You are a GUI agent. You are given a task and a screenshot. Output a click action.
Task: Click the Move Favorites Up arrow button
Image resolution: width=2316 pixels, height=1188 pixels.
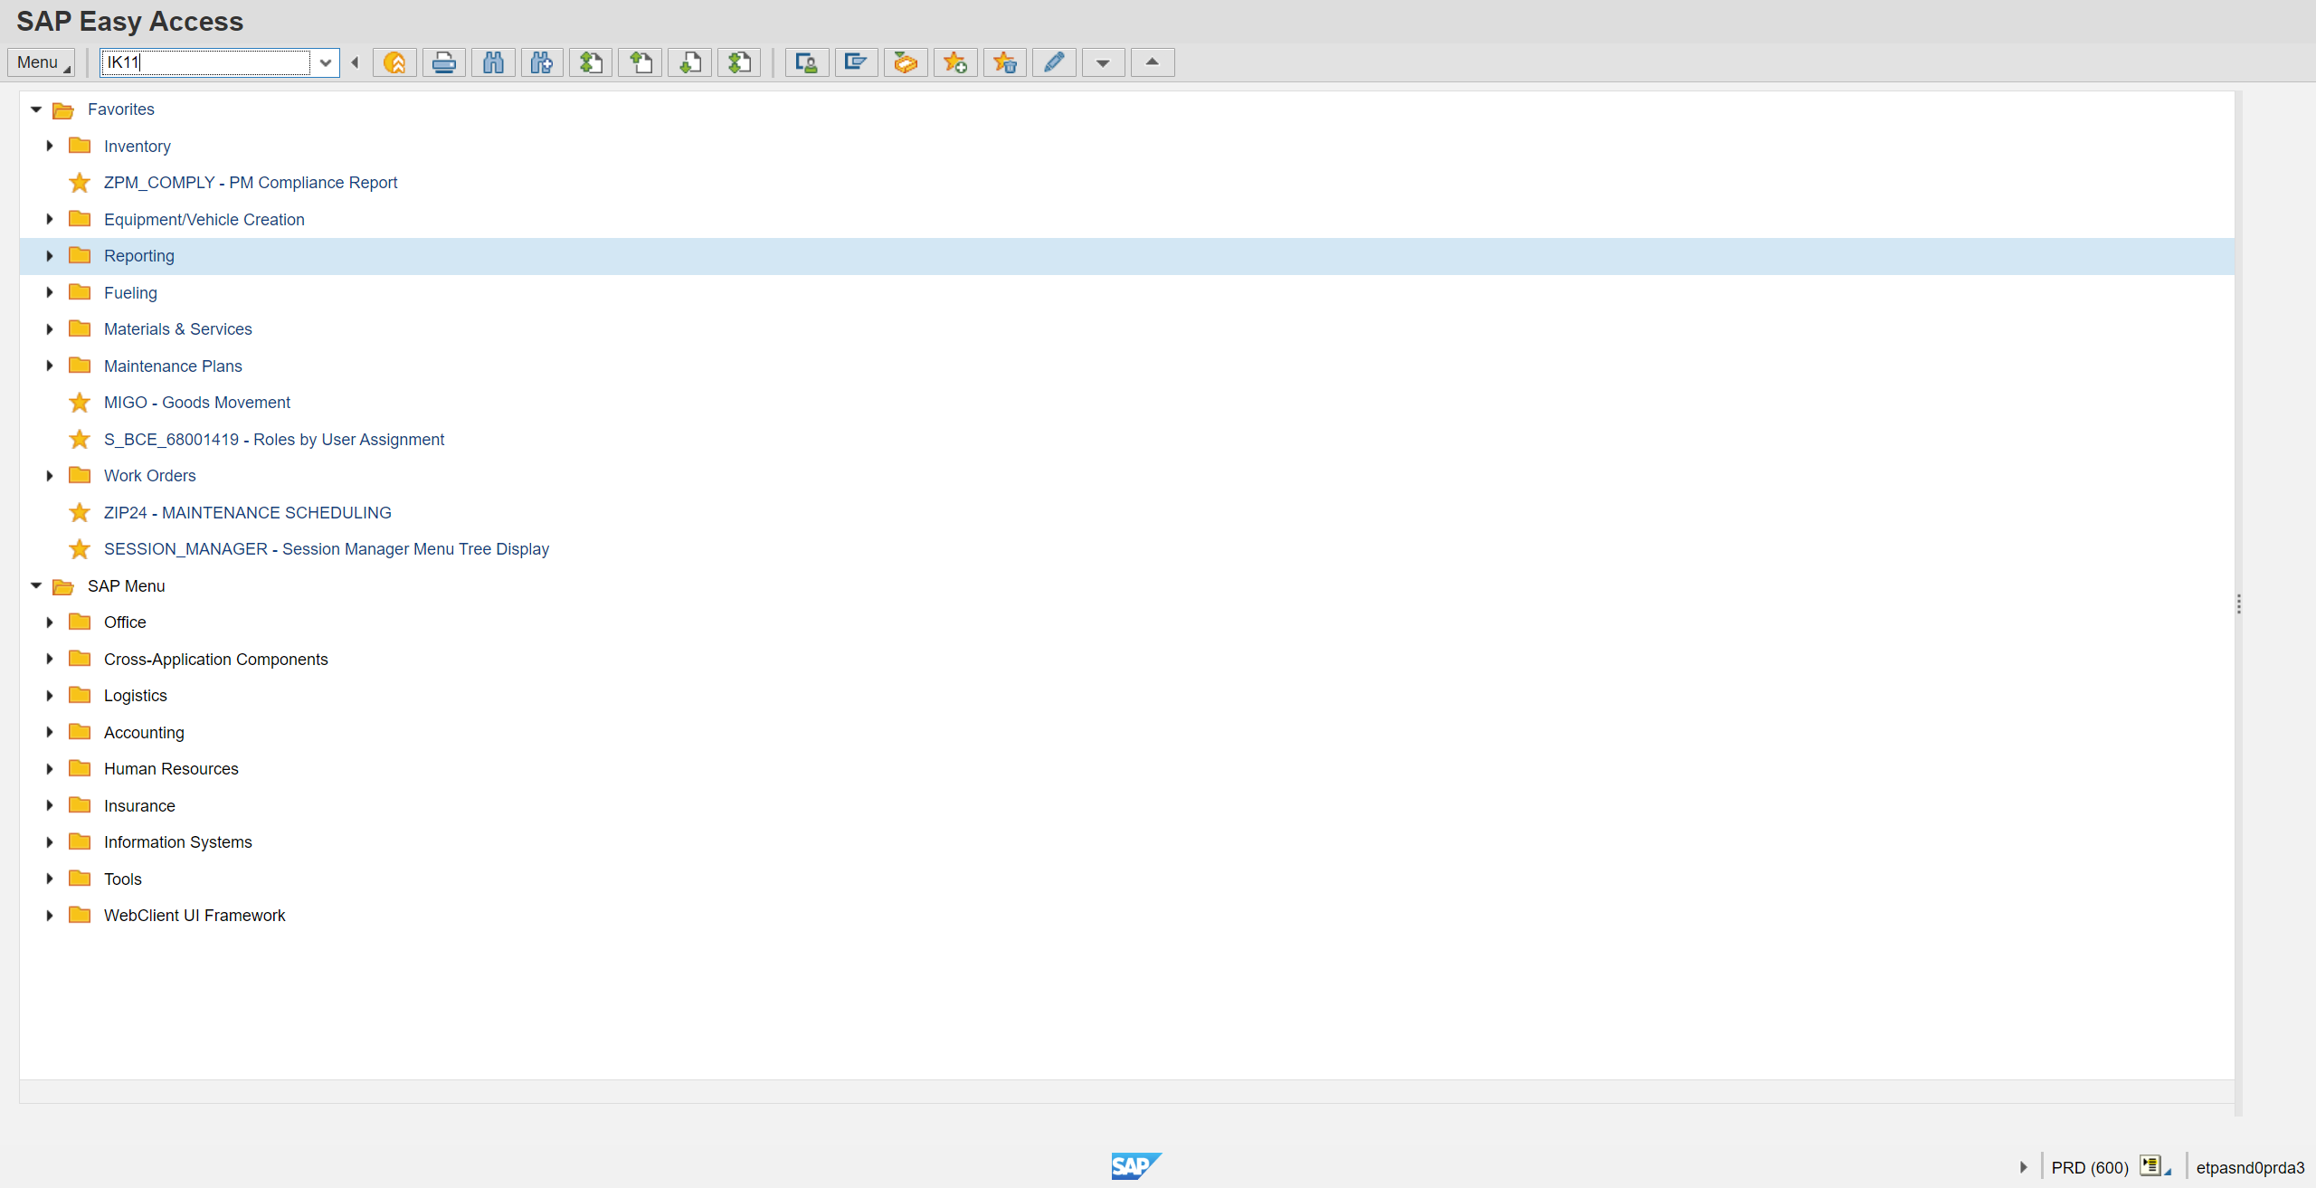(x=1153, y=62)
